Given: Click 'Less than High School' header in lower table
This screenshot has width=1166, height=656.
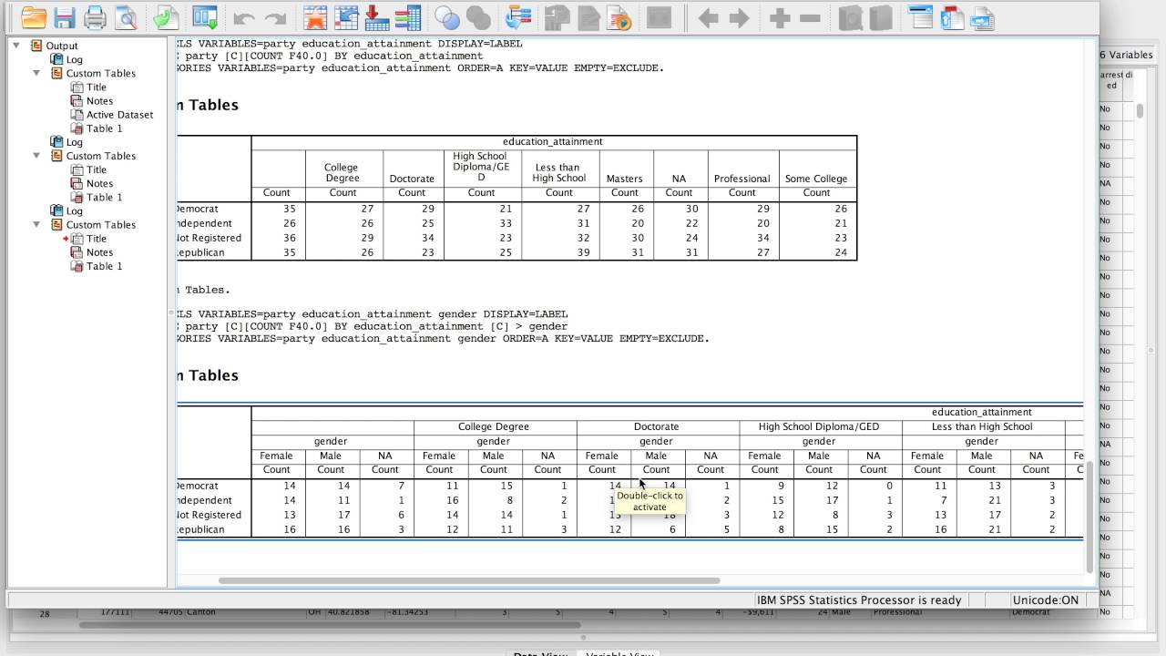Looking at the screenshot, I should point(982,426).
